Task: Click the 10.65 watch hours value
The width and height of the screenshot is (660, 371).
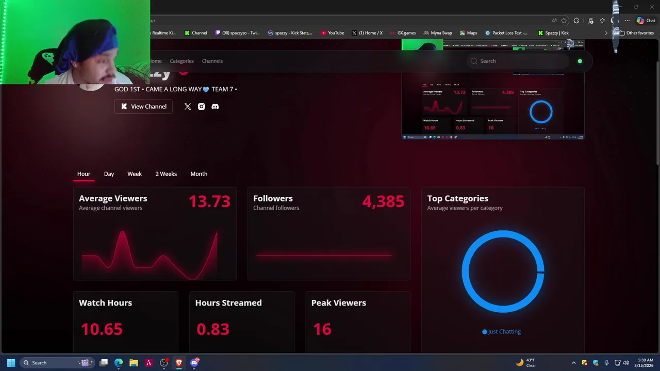Action: click(102, 329)
